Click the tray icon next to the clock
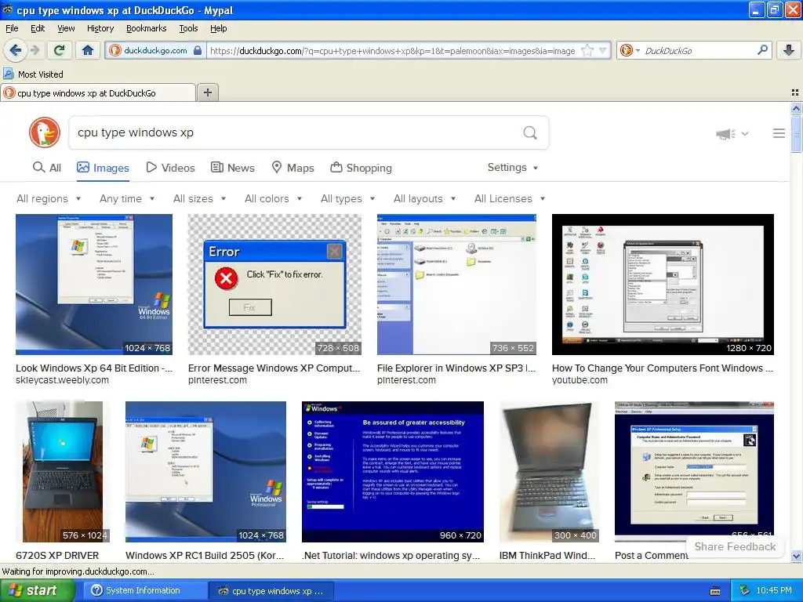 pyautogui.click(x=745, y=591)
